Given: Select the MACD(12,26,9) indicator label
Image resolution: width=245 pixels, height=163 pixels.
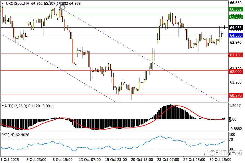Looking at the screenshot, I should point(14,106).
